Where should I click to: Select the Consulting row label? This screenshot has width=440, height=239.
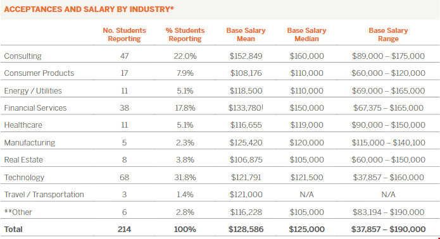(23, 56)
